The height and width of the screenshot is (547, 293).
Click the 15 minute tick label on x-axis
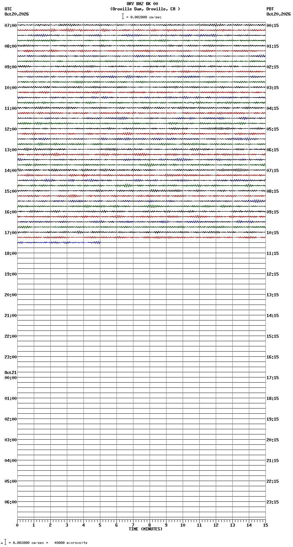tap(265, 525)
